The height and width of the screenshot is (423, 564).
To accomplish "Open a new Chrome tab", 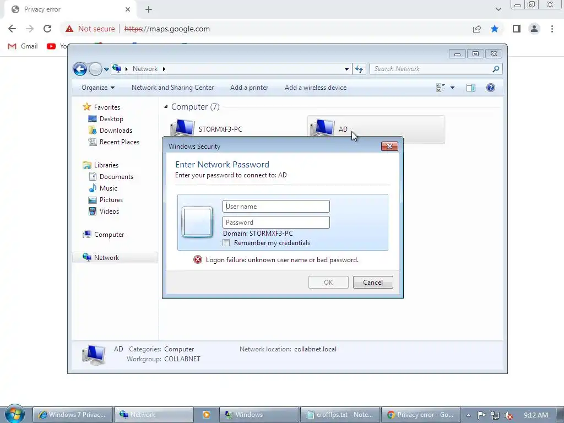I will [x=149, y=9].
